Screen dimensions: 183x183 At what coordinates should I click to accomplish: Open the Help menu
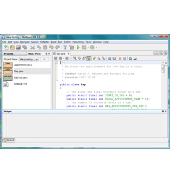106,42
